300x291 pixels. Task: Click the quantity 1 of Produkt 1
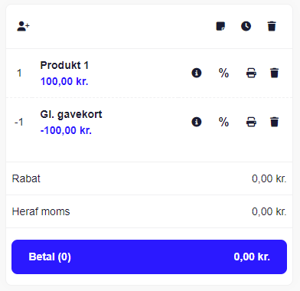pos(19,74)
